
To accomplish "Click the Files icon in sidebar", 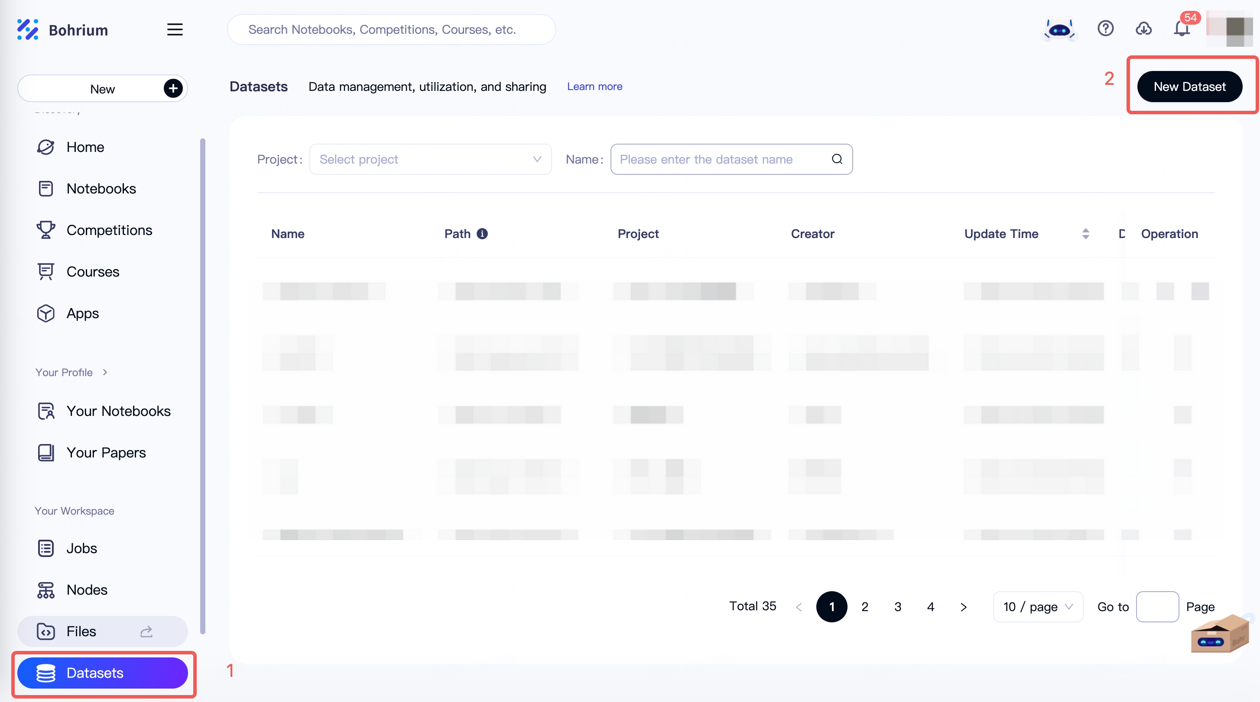I will [x=45, y=630].
